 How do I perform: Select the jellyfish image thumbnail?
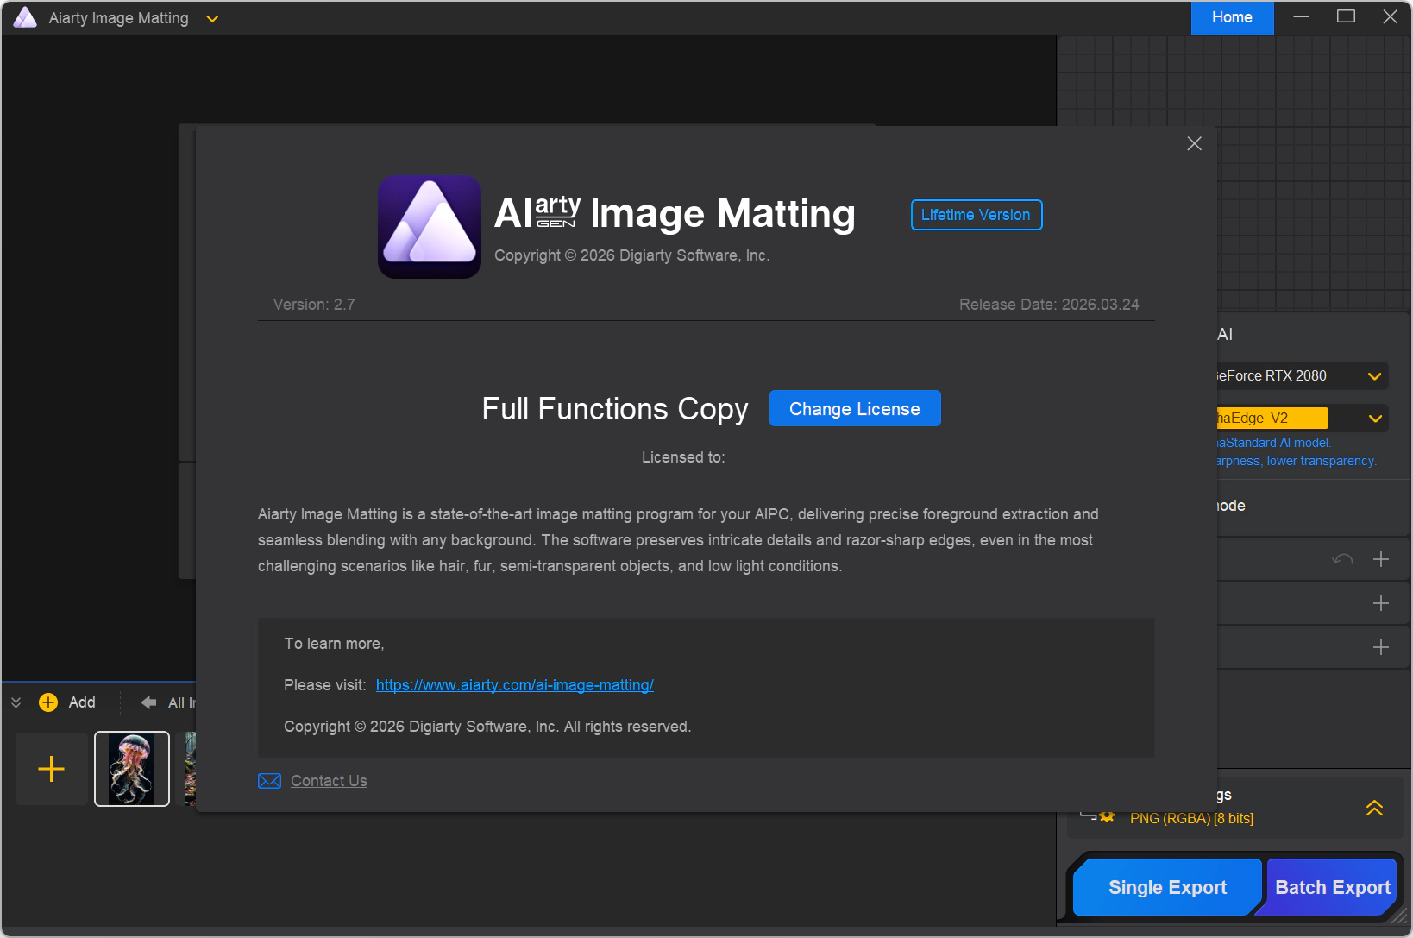[x=132, y=769]
